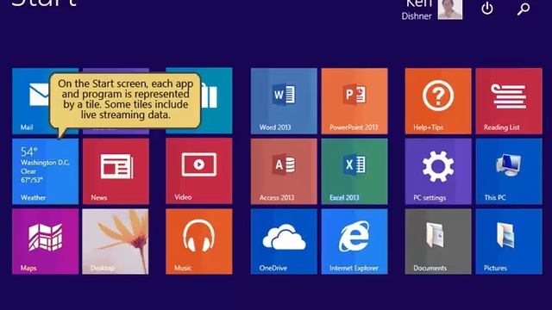This screenshot has width=552, height=310.
Task: Open the News tile
Action: 116,171
